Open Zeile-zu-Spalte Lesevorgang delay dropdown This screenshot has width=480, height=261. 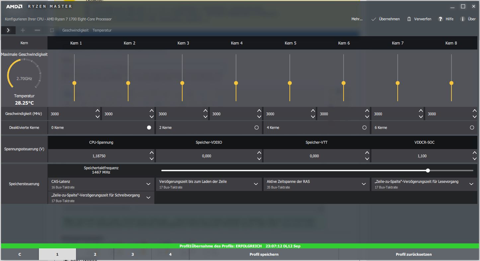pos(424,184)
